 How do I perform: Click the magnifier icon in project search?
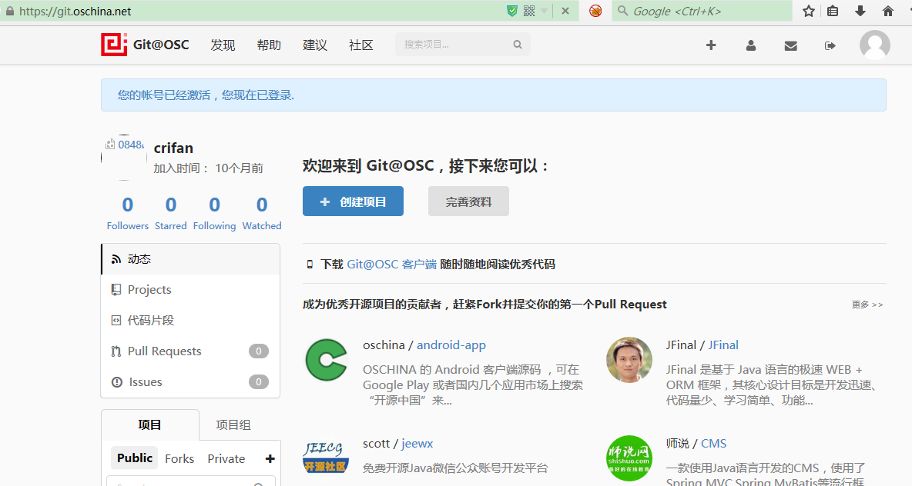[518, 44]
